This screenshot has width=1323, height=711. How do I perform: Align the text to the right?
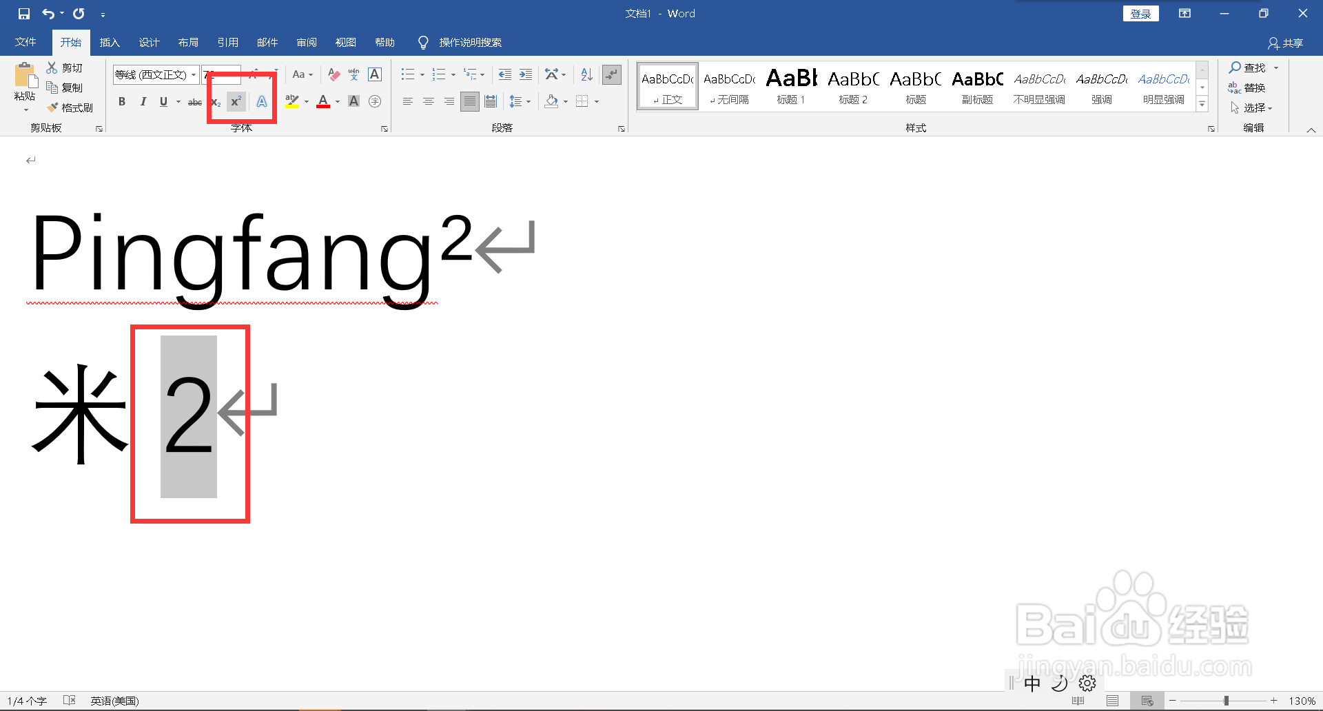pos(449,101)
